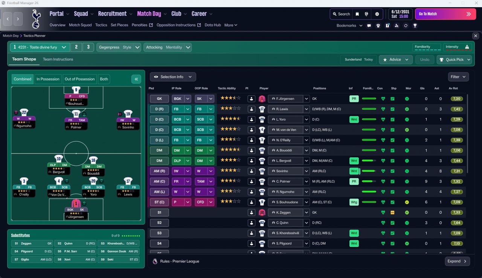Open the Club menu

(x=179, y=14)
